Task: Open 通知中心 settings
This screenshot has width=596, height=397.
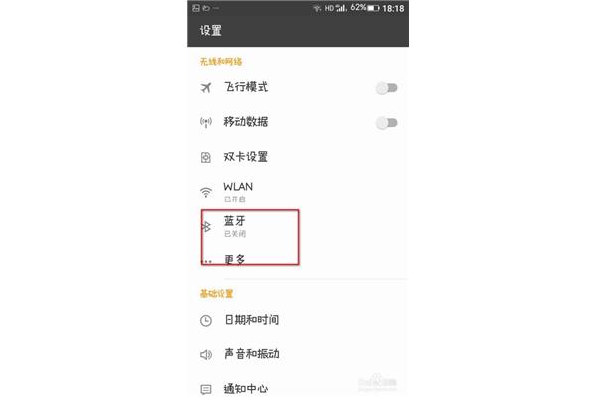Action: click(298, 389)
